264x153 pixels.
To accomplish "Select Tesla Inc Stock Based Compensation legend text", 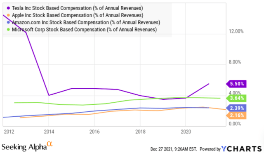I will click(x=77, y=8).
